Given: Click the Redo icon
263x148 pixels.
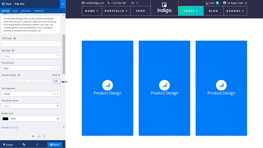Looking at the screenshot, I should pos(37,145).
